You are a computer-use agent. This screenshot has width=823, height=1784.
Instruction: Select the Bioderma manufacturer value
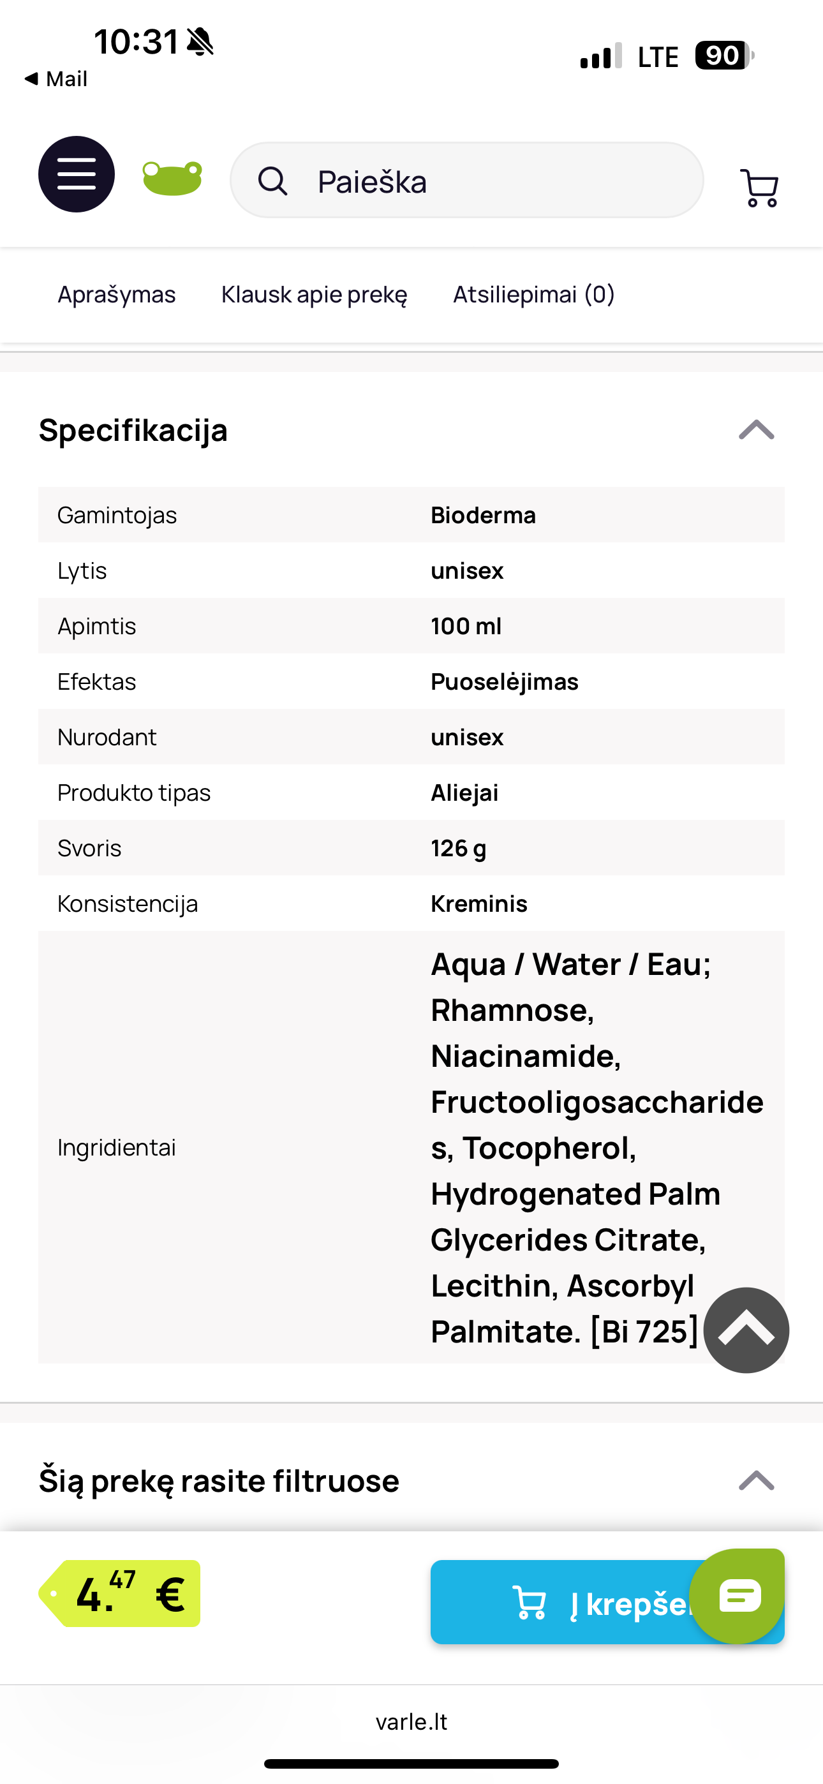483,516
